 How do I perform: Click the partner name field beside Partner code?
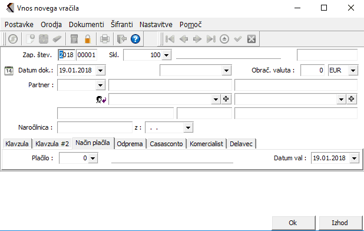170,85
